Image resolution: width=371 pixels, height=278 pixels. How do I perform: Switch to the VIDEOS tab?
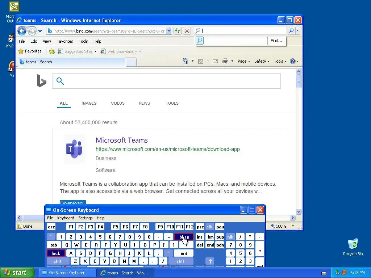(118, 103)
